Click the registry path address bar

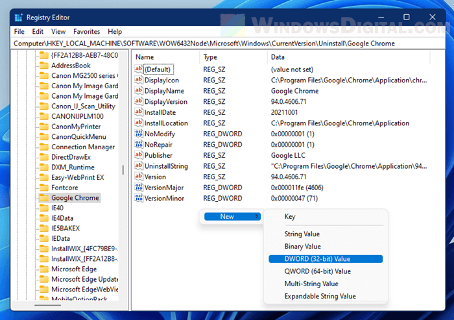pos(228,43)
